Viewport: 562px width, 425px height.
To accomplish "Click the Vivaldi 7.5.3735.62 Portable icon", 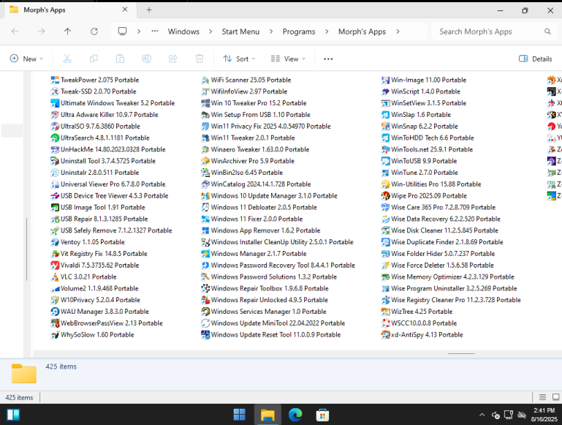I will tap(55, 266).
